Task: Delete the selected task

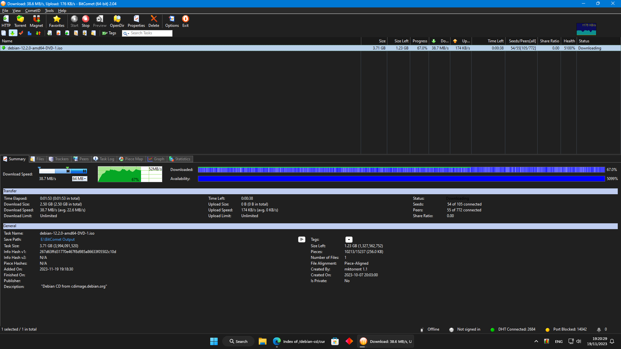Action: click(154, 21)
